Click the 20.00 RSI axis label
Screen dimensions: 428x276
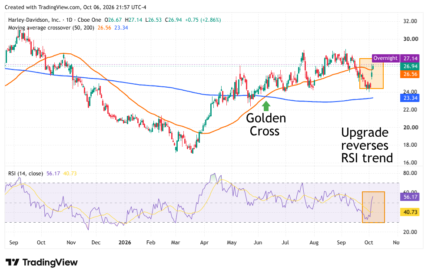coord(410,232)
